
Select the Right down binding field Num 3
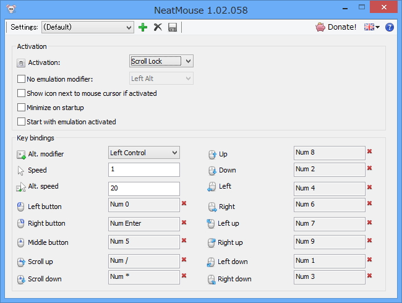click(330, 277)
